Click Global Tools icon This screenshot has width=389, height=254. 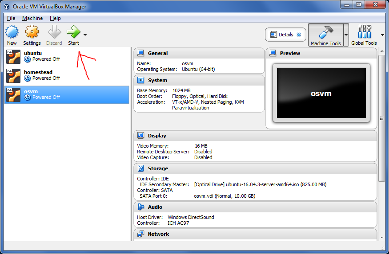(364, 31)
